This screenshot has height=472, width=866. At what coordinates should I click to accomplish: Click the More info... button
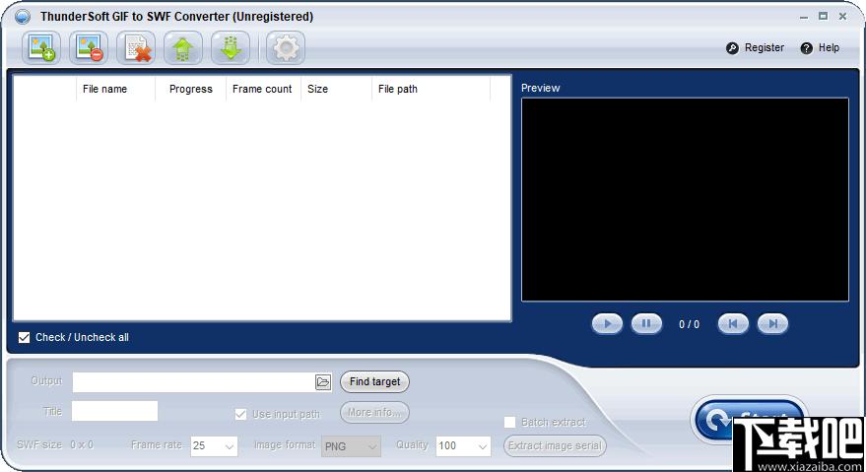click(x=374, y=412)
